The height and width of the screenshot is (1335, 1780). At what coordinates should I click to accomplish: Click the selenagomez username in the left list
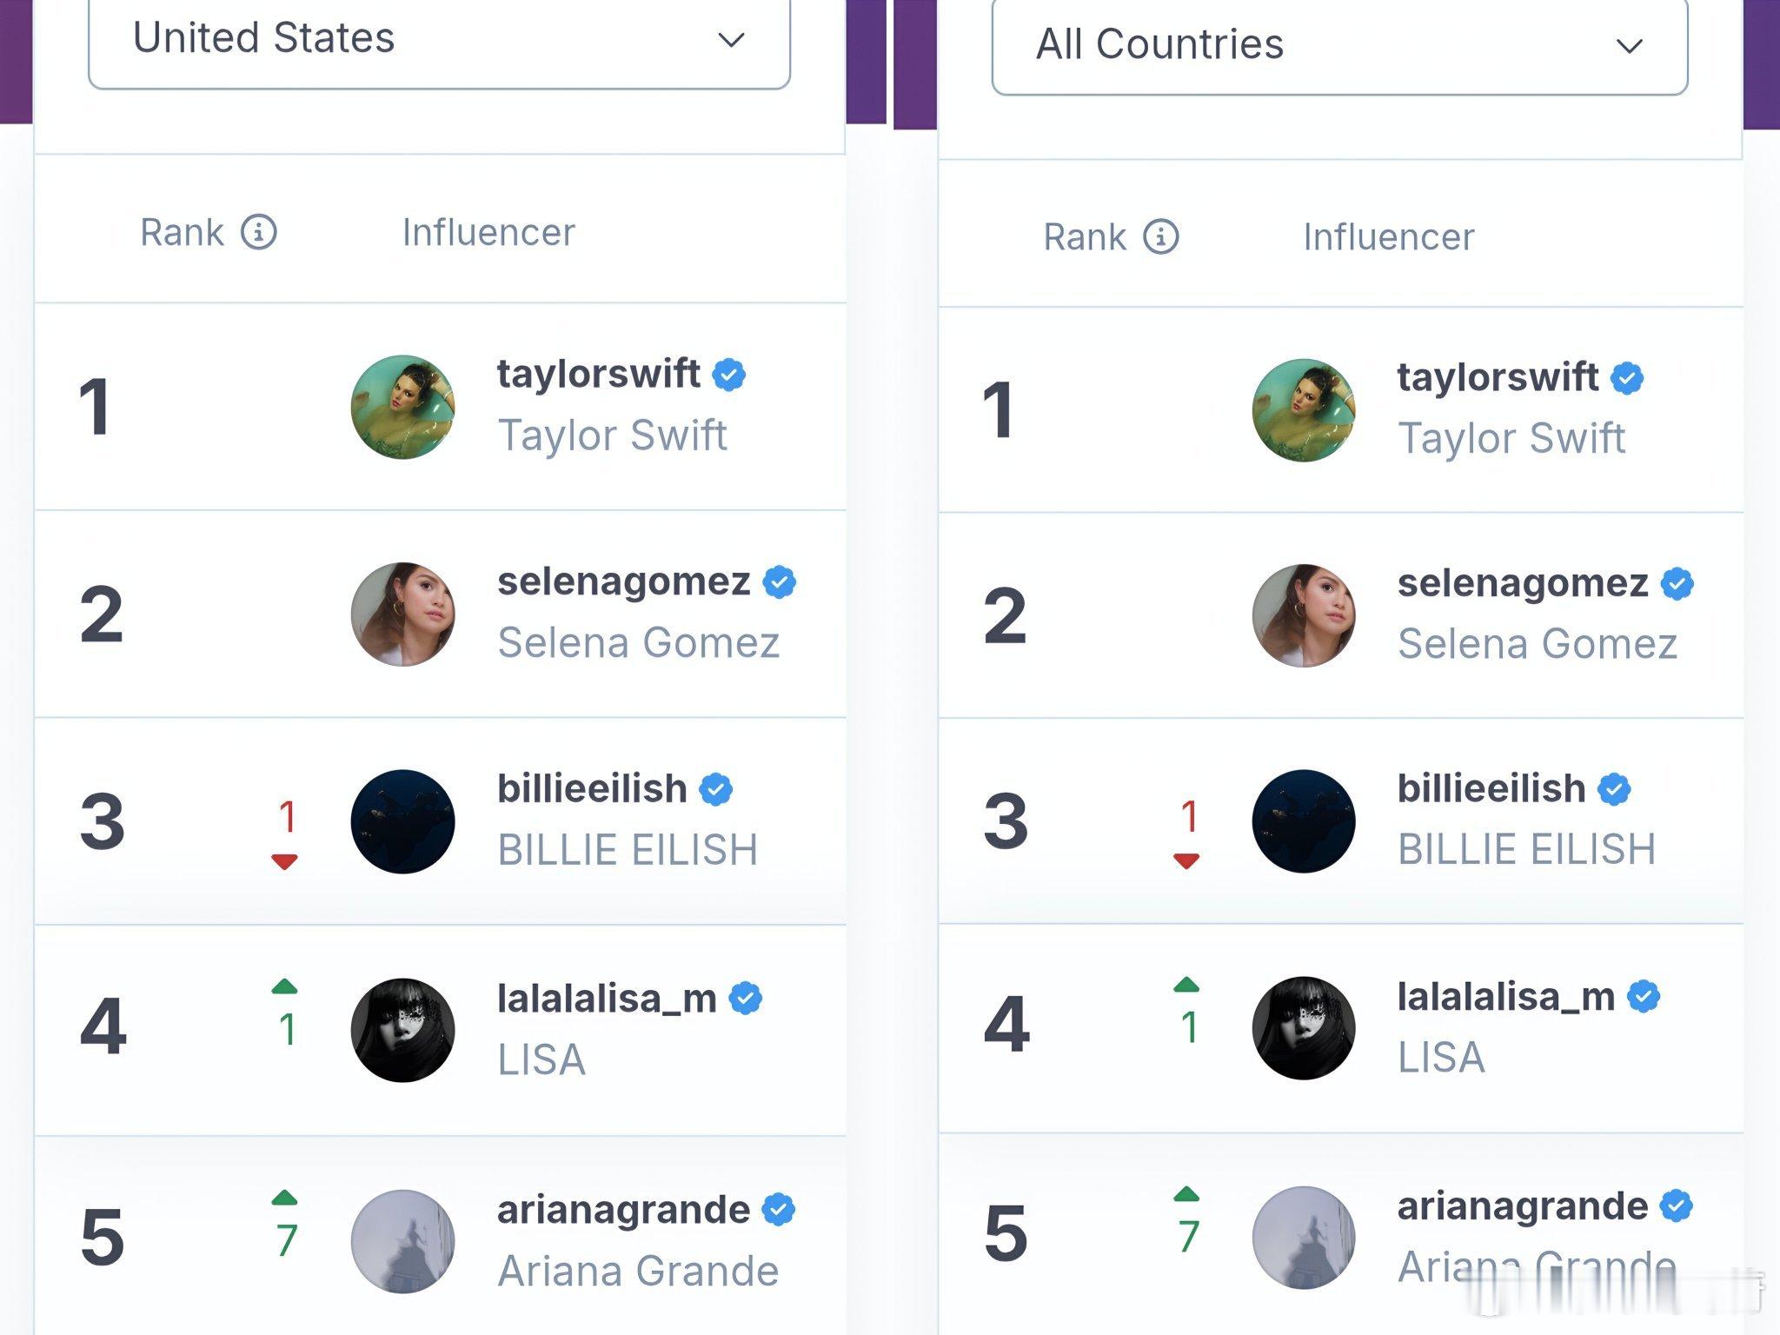[x=623, y=581]
